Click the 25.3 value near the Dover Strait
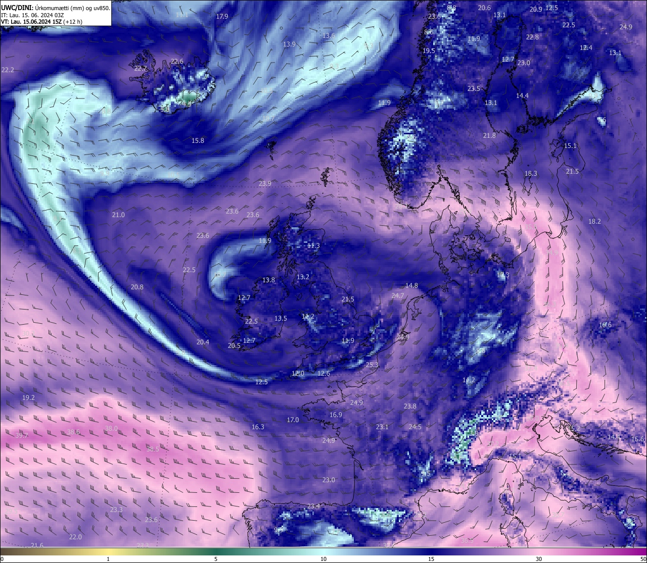 coord(372,365)
